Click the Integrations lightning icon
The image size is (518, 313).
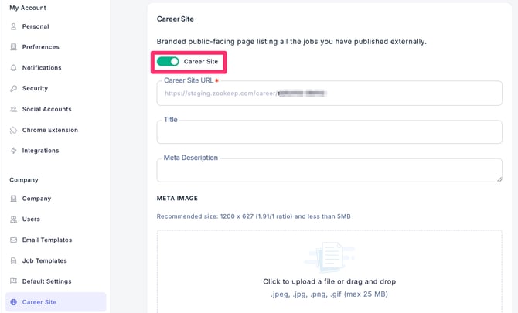(13, 151)
